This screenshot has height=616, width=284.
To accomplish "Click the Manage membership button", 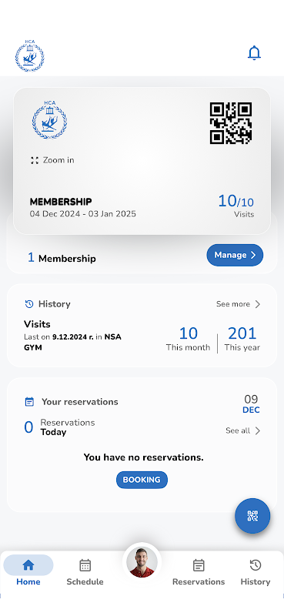I will click(235, 255).
